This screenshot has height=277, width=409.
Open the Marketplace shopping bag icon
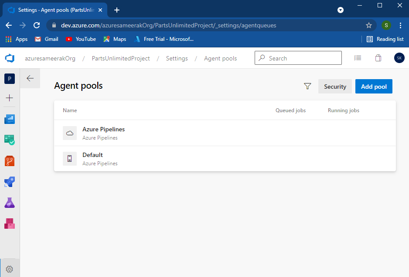click(x=378, y=57)
